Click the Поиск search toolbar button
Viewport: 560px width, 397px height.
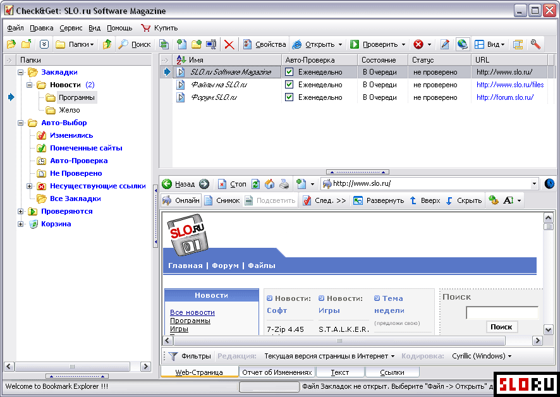(x=135, y=44)
